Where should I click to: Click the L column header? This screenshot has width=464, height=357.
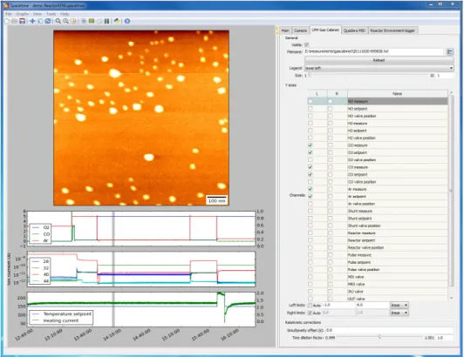317,93
